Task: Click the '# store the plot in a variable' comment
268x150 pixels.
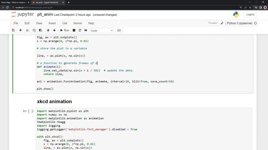Action: (62, 48)
